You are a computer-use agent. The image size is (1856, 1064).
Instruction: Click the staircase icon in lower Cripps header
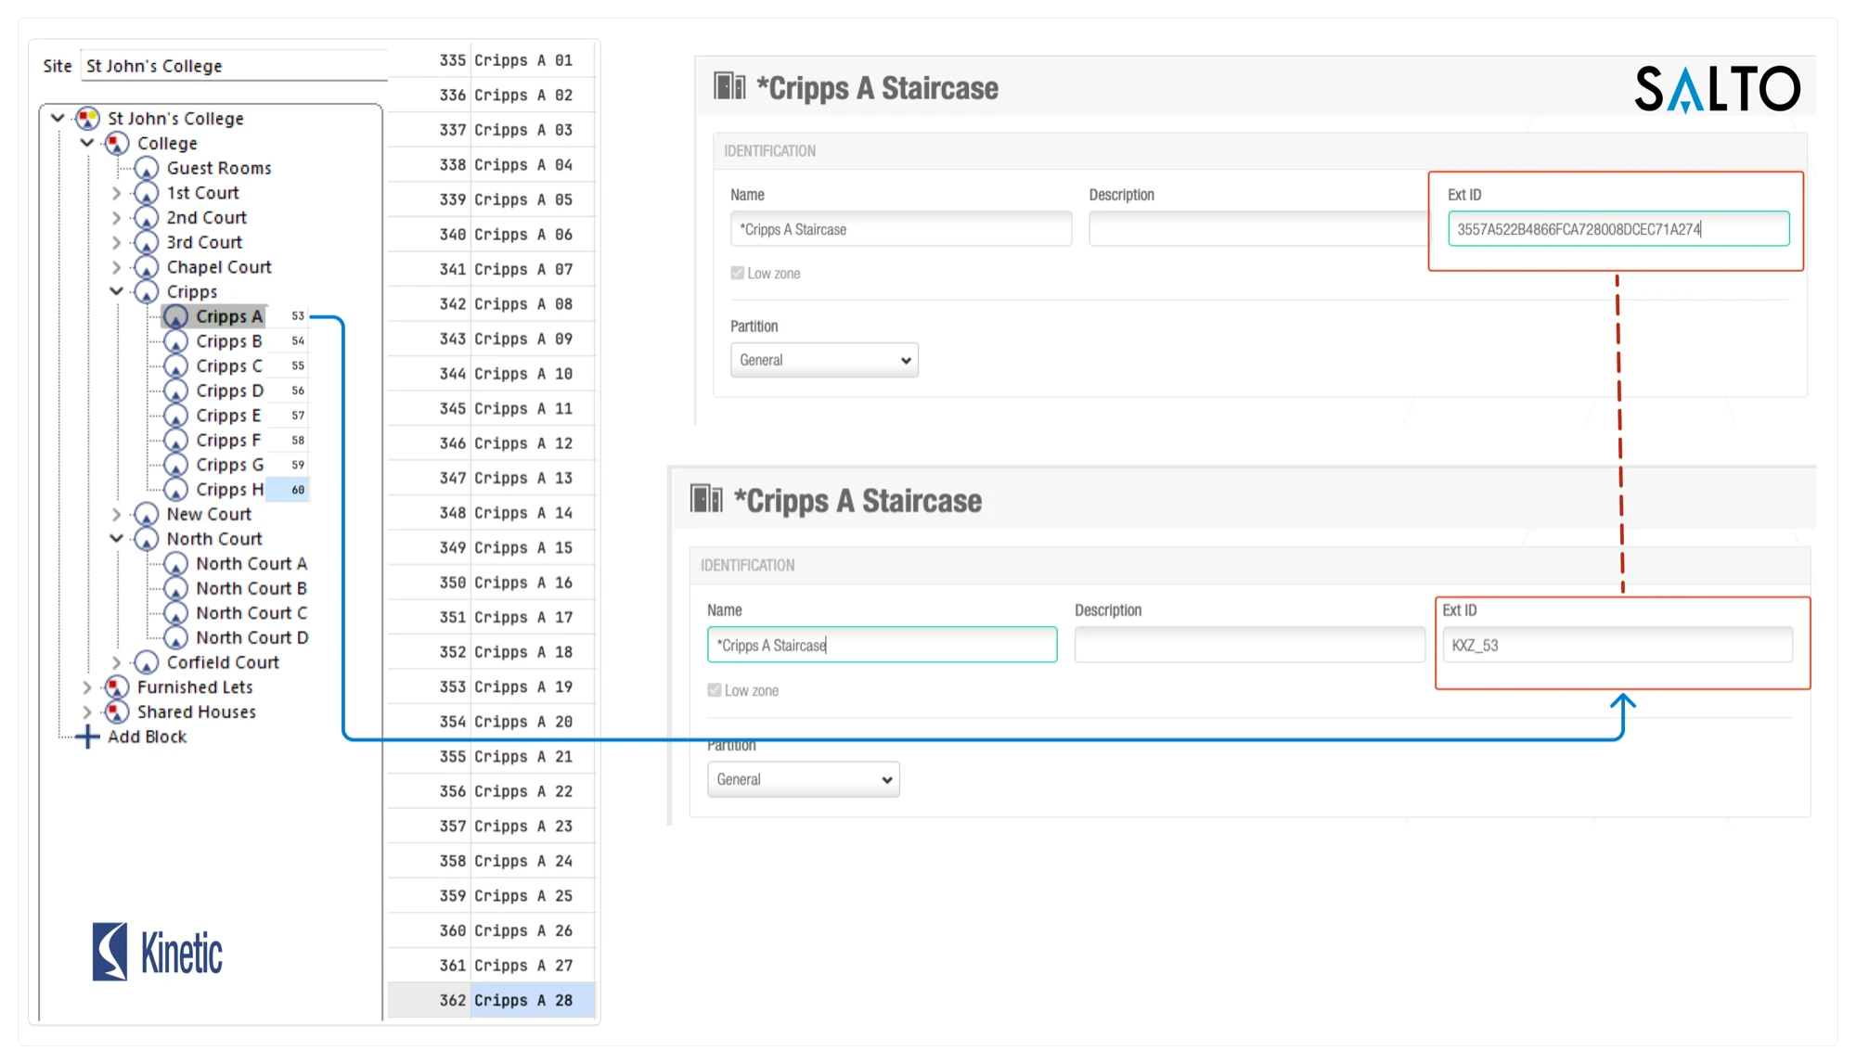[706, 499]
